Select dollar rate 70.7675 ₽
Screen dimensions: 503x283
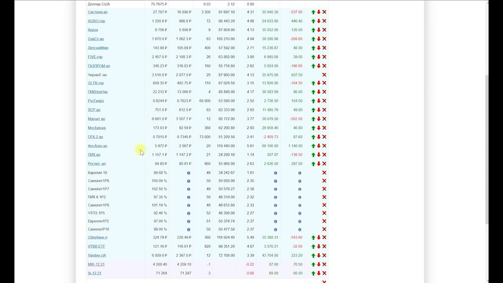pos(159,4)
